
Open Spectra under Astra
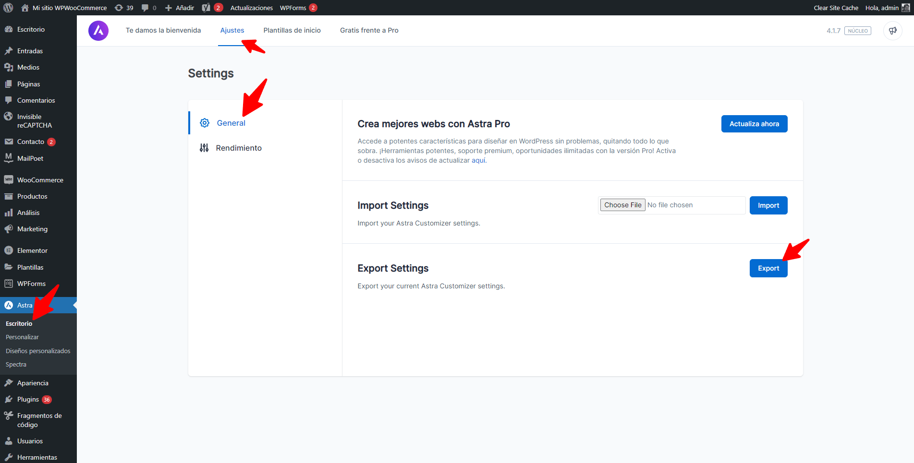click(x=16, y=365)
